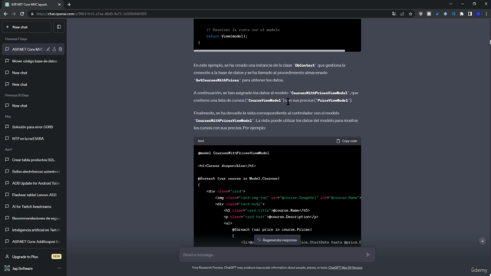Open the tab search dropdown chevron
This screenshot has width=491, height=276.
(450, 4)
